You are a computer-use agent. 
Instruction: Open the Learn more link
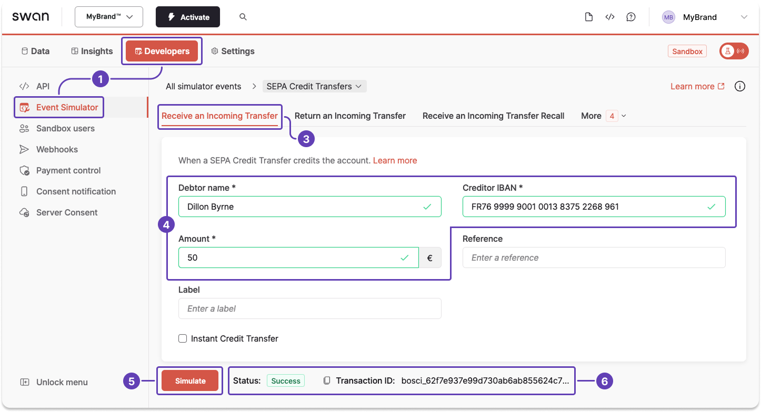692,86
